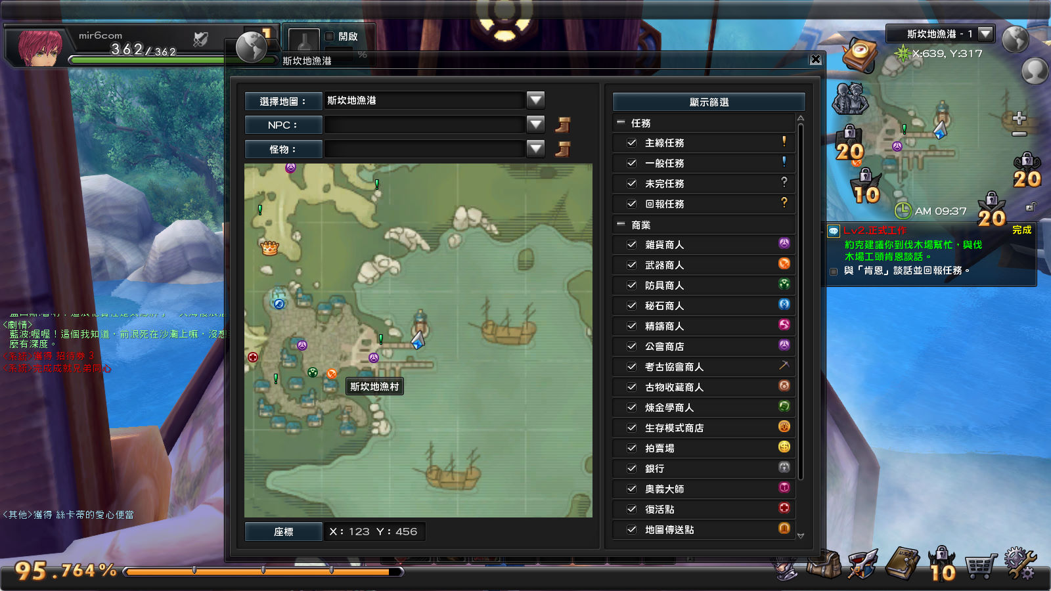Toggle the 銀行 filter checkbox

pyautogui.click(x=632, y=468)
